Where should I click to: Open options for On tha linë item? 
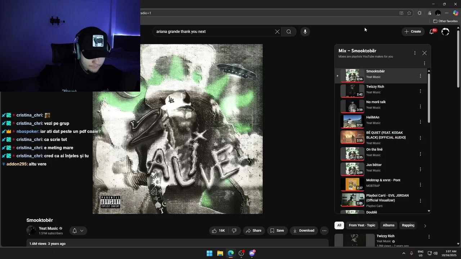pos(420,154)
